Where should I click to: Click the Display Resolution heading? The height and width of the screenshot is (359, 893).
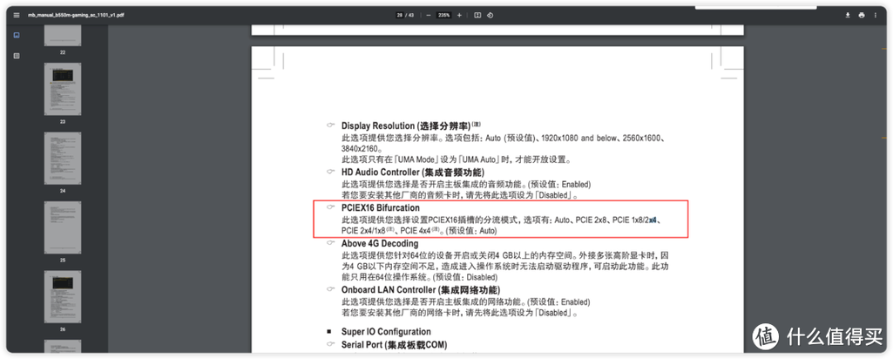[412, 125]
